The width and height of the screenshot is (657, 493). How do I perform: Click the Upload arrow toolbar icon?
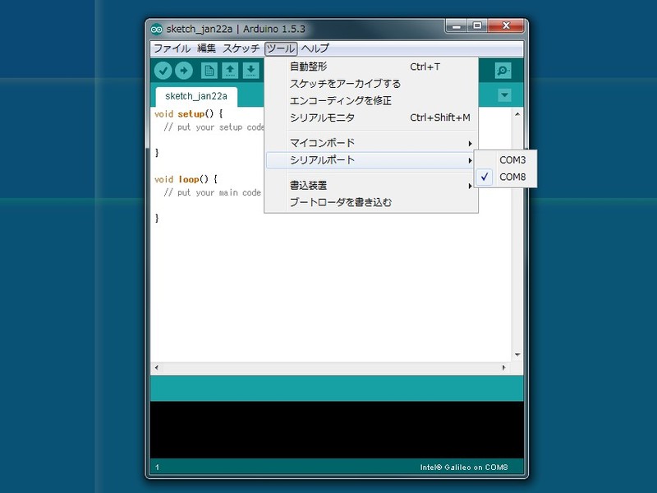coord(183,71)
